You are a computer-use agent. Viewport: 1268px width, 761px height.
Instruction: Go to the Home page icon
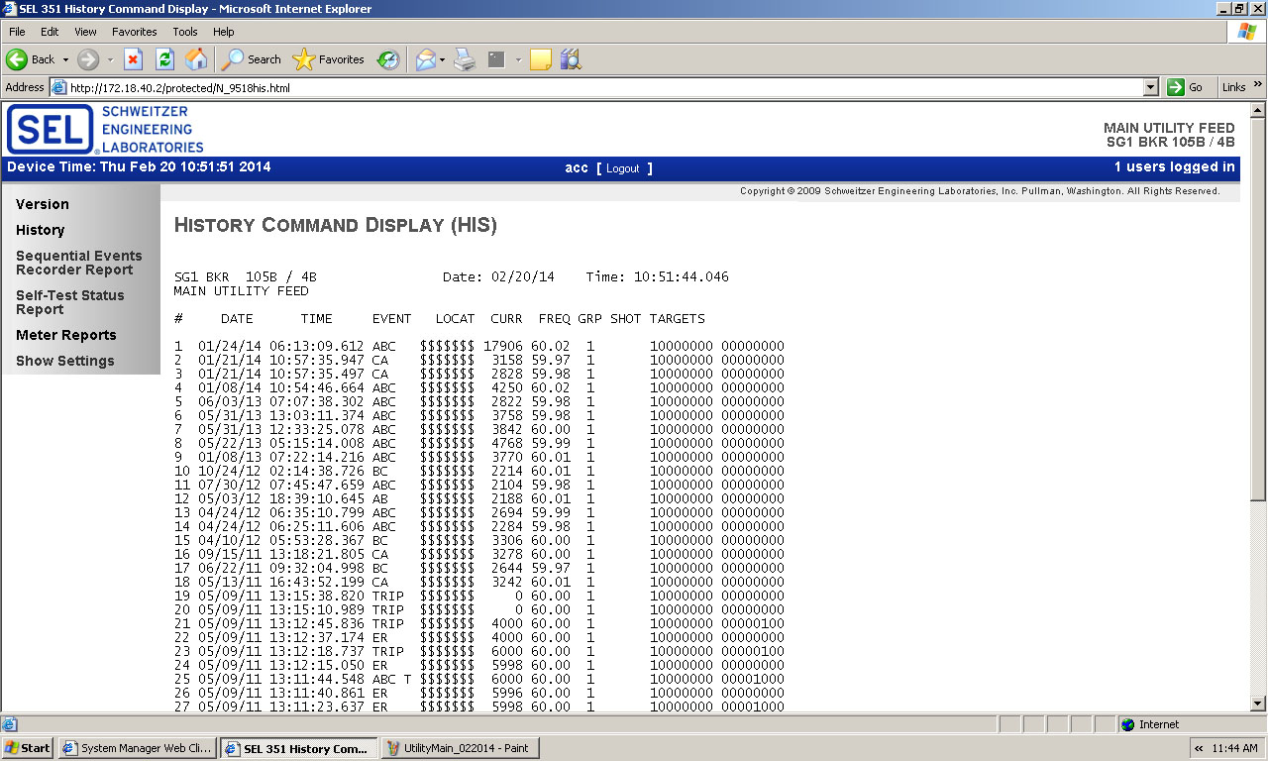click(196, 59)
